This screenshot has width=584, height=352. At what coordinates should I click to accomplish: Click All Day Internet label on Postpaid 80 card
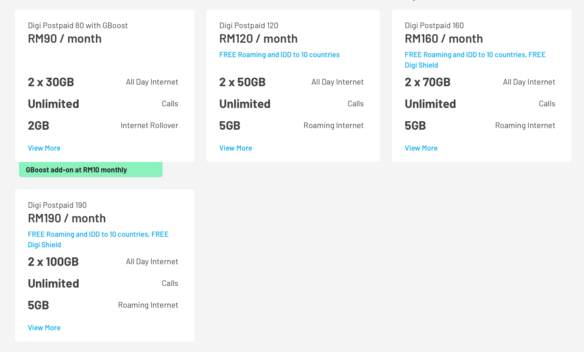click(152, 82)
